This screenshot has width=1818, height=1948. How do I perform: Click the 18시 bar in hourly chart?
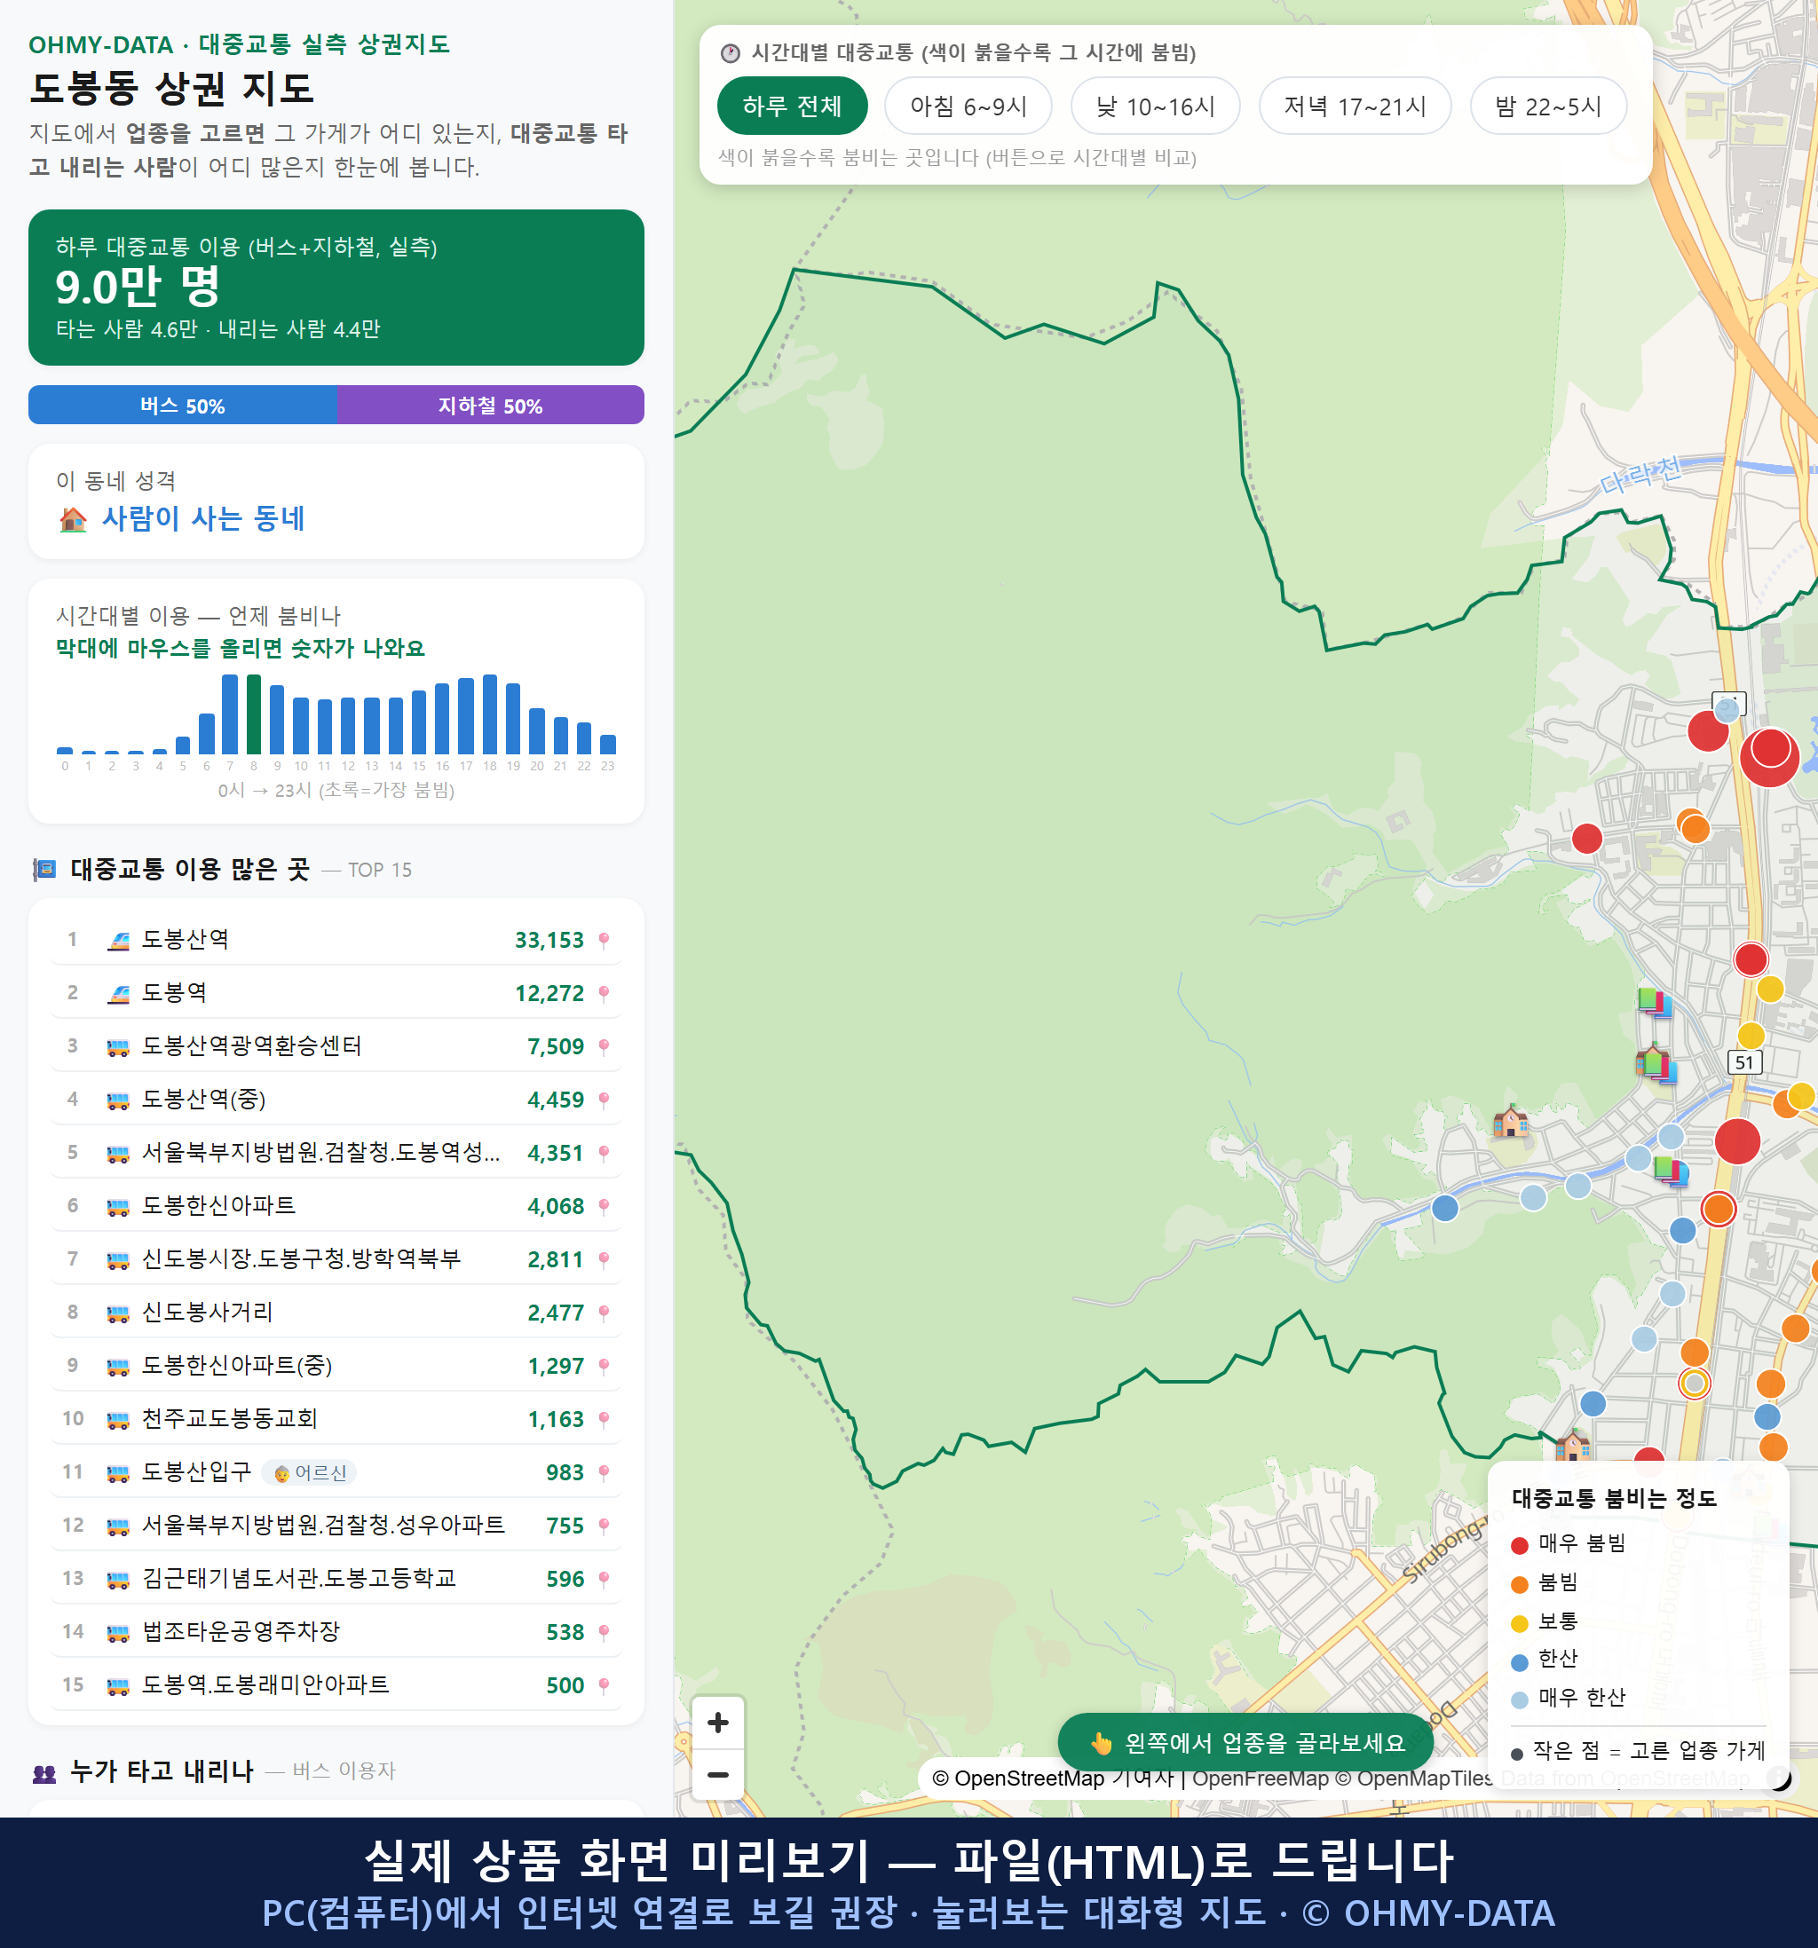click(x=490, y=714)
